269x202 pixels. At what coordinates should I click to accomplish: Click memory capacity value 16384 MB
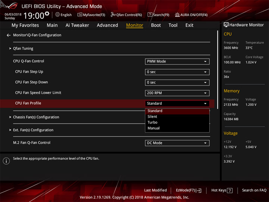point(231,119)
